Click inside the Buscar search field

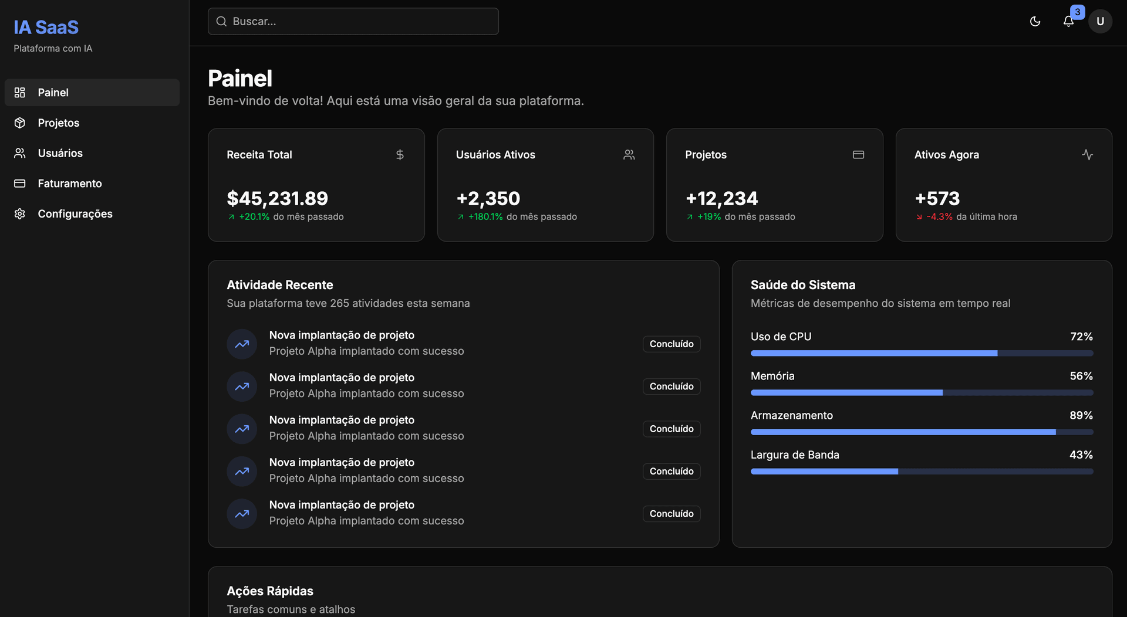(352, 21)
